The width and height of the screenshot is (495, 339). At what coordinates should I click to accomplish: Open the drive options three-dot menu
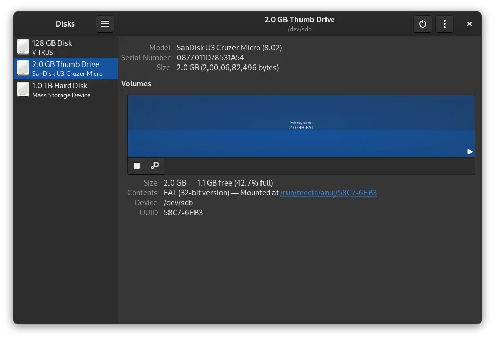pyautogui.click(x=444, y=24)
